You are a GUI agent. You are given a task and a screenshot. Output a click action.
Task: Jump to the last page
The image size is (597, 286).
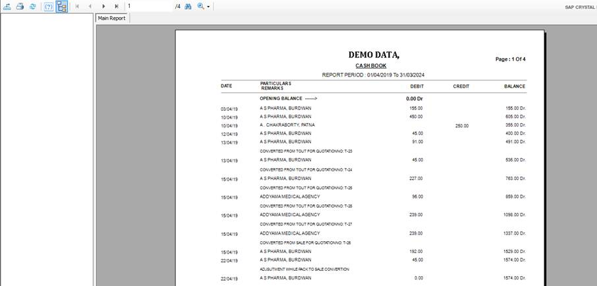click(117, 6)
